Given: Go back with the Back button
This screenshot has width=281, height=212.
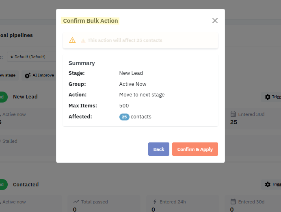Looking at the screenshot, I should [x=159, y=149].
